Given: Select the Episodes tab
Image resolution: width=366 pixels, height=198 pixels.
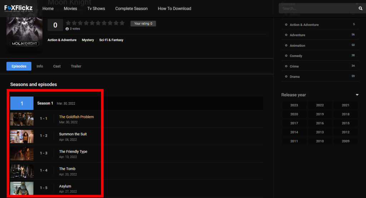Looking at the screenshot, I should point(19,66).
